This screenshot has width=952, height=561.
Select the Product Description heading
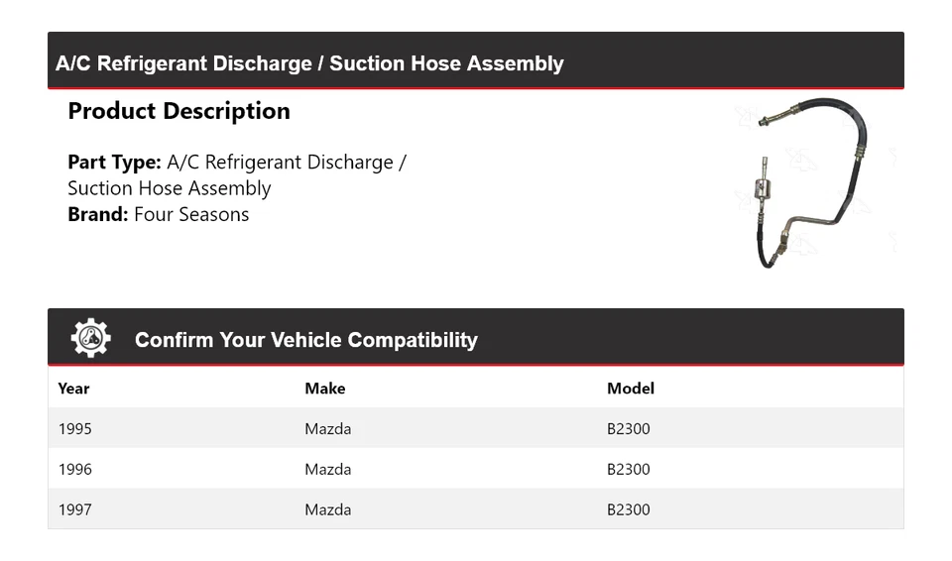click(x=178, y=111)
